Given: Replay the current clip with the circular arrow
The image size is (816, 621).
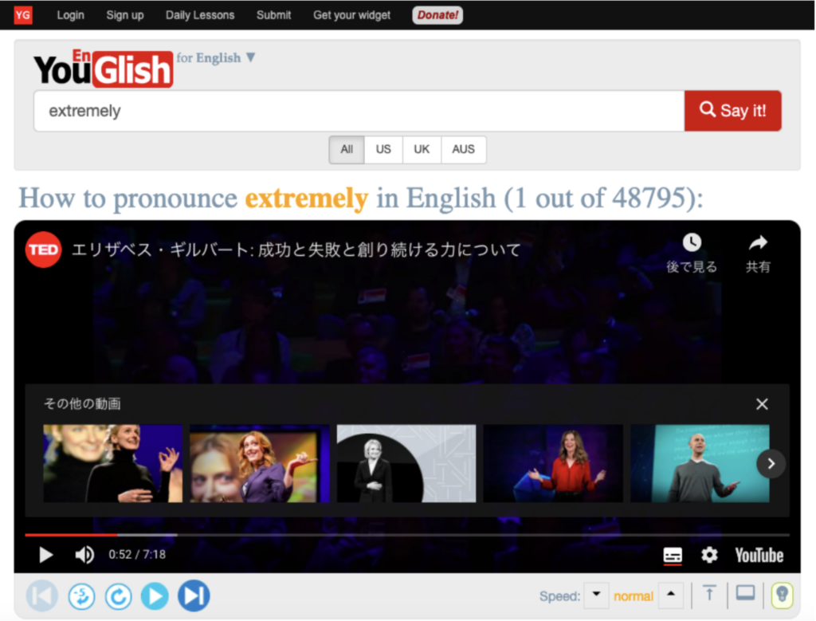Looking at the screenshot, I should (118, 595).
